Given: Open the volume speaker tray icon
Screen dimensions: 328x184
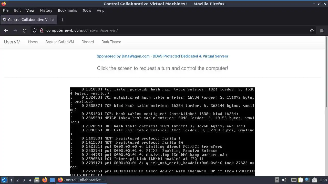Looking at the screenshot, I should (x=284, y=180).
